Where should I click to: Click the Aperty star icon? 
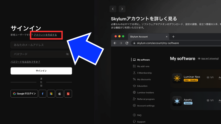coord(177,101)
